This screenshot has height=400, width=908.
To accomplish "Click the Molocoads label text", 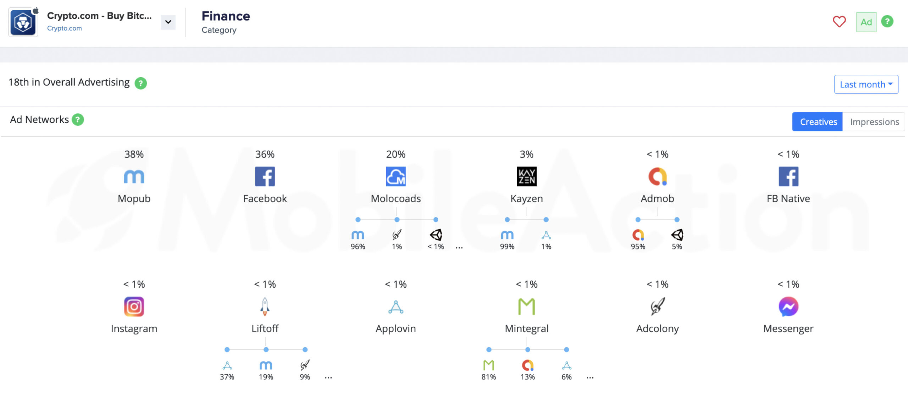I will coord(396,198).
